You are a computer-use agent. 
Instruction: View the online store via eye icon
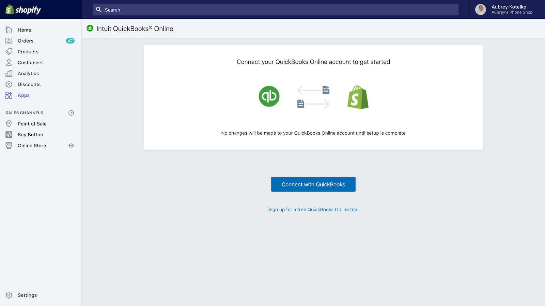(x=71, y=146)
